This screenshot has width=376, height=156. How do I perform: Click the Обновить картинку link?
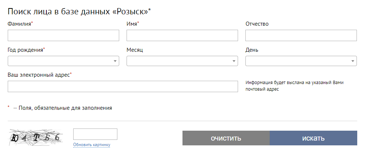tap(92, 145)
